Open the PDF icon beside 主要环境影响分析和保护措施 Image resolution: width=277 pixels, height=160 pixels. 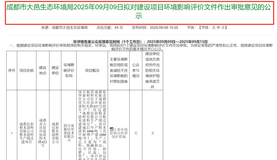(x=112, y=129)
